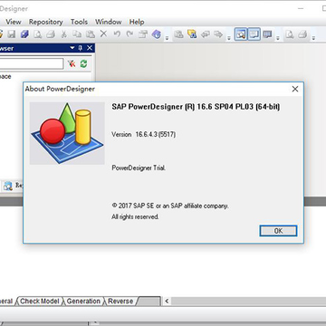326x326 pixels.
Task: Click the output pane scroll left arrow
Action: [x=167, y=301]
